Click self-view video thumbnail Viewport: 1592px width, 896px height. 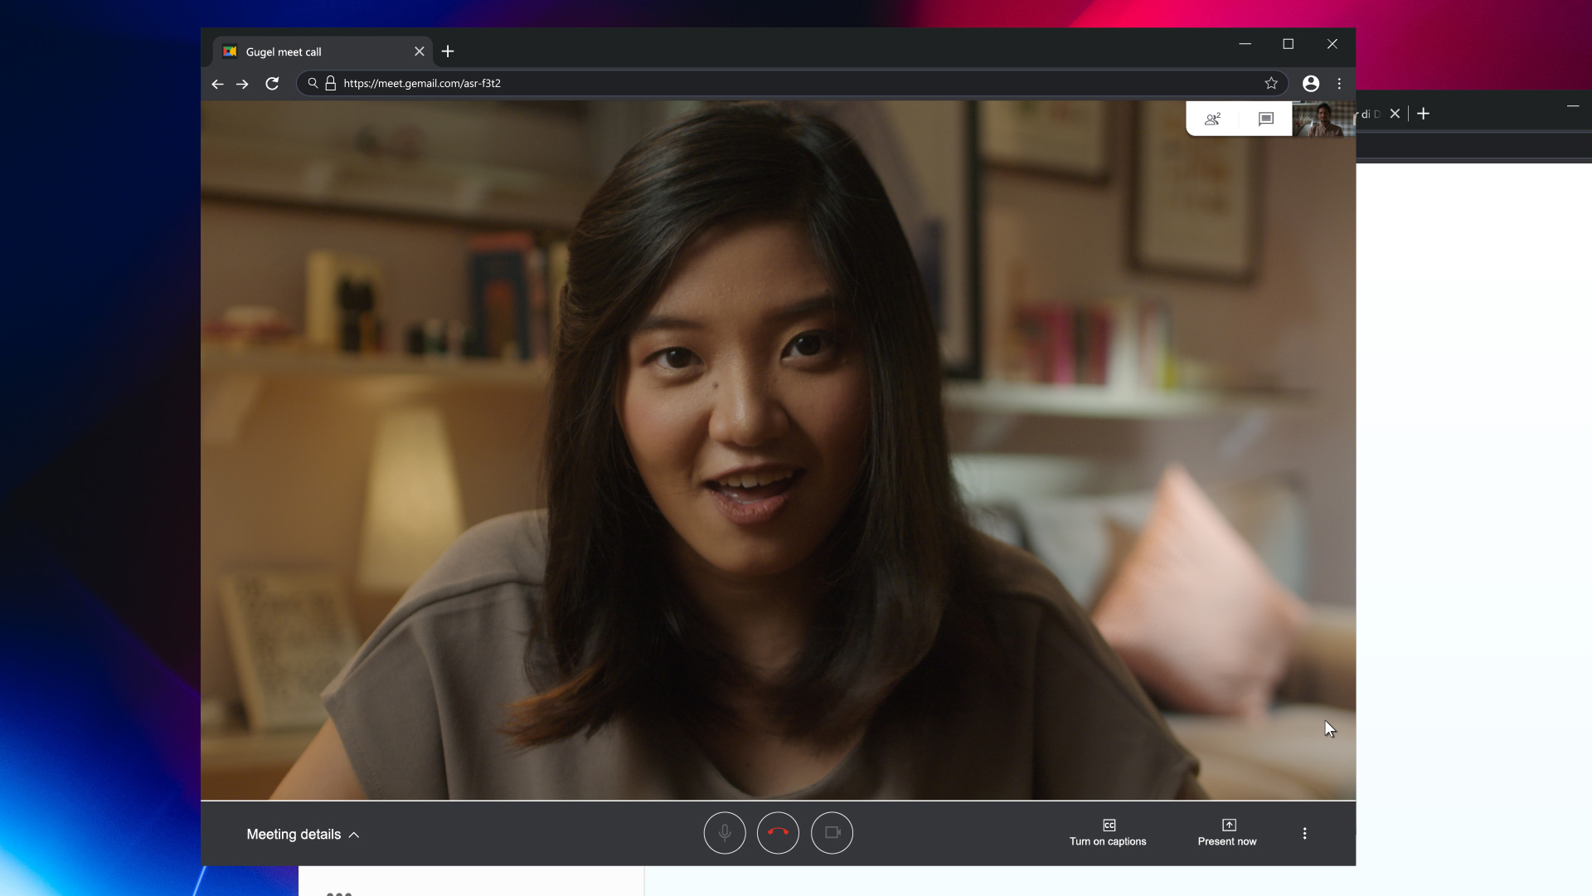(1323, 119)
